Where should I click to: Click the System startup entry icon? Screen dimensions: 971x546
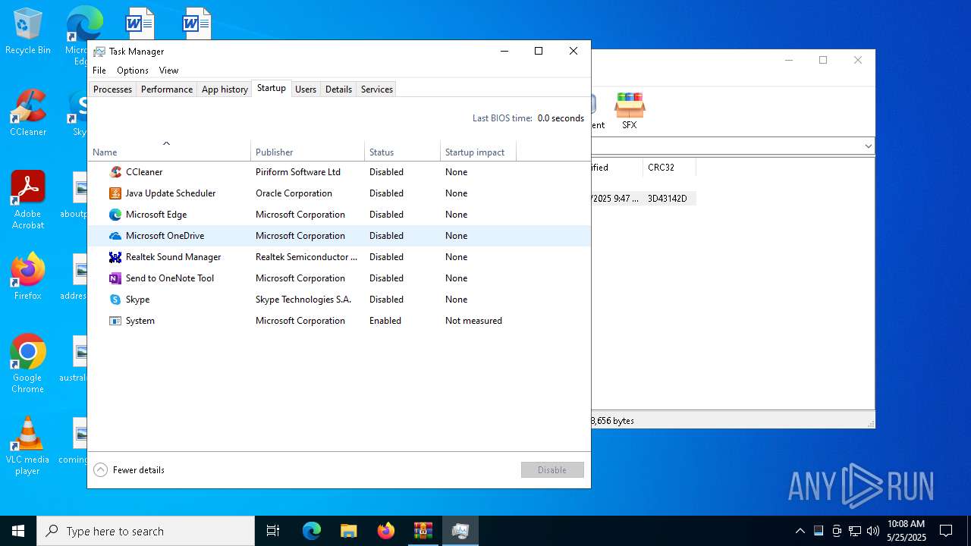(x=115, y=321)
